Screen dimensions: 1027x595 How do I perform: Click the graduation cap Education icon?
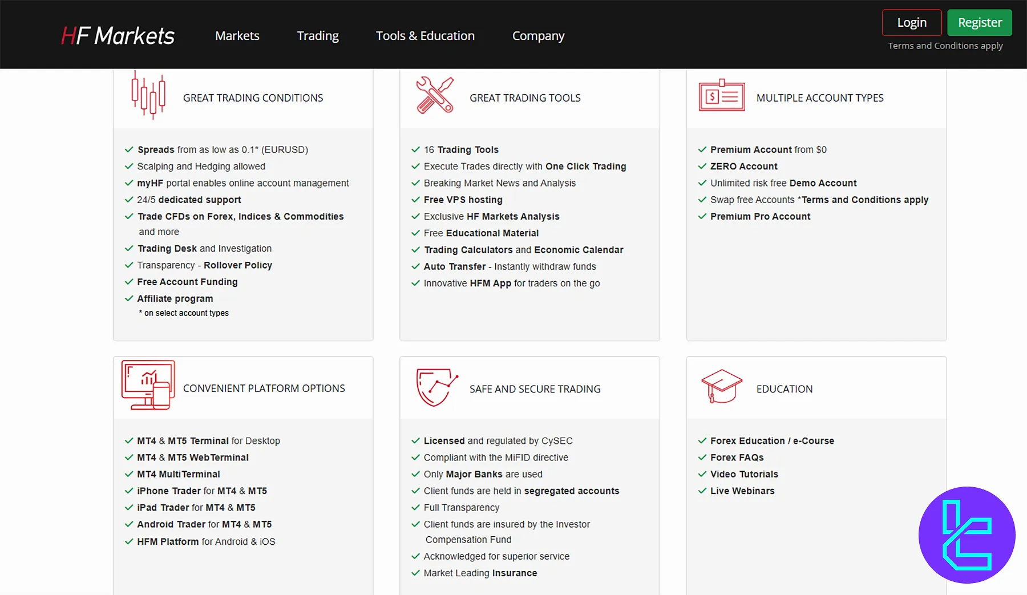[722, 386]
